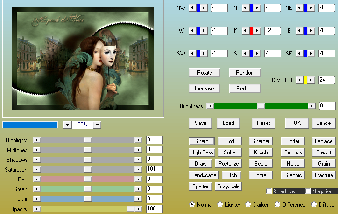Click Brightness slider right arrow
This screenshot has height=214, width=338.
click(x=311, y=106)
